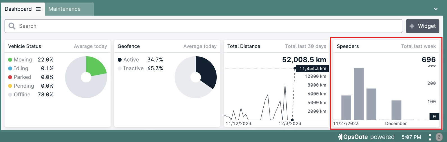Click 'Average today' in Geofence widget

[x=200, y=46]
